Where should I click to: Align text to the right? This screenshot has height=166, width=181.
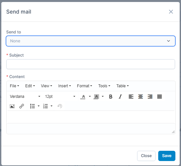click(x=150, y=97)
